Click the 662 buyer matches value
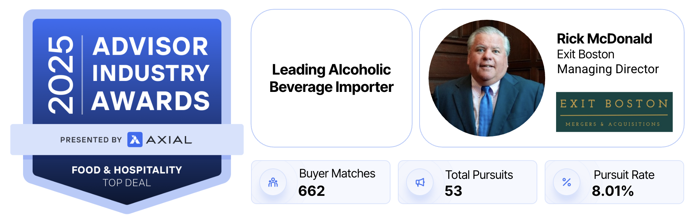The width and height of the screenshot is (693, 222). pyautogui.click(x=311, y=191)
